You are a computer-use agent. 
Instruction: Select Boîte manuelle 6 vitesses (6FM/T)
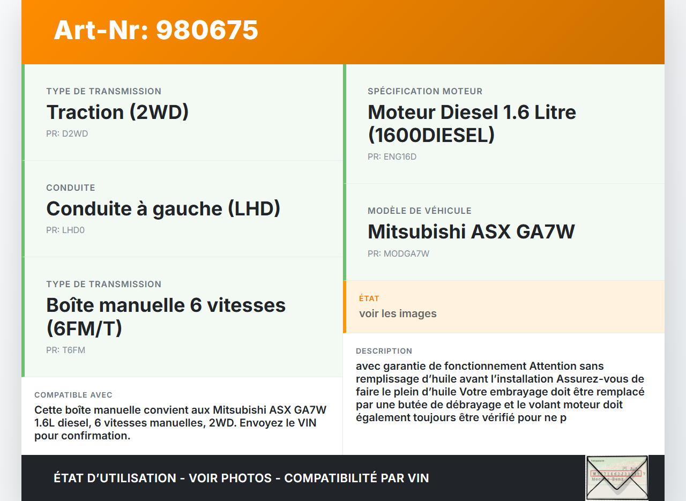pyautogui.click(x=166, y=317)
